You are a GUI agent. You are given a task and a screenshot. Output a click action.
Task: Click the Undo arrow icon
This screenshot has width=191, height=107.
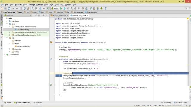click(x=13, y=8)
